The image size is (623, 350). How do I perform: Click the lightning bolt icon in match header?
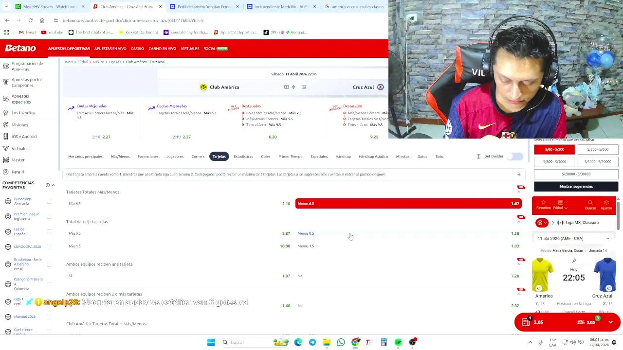click(293, 87)
